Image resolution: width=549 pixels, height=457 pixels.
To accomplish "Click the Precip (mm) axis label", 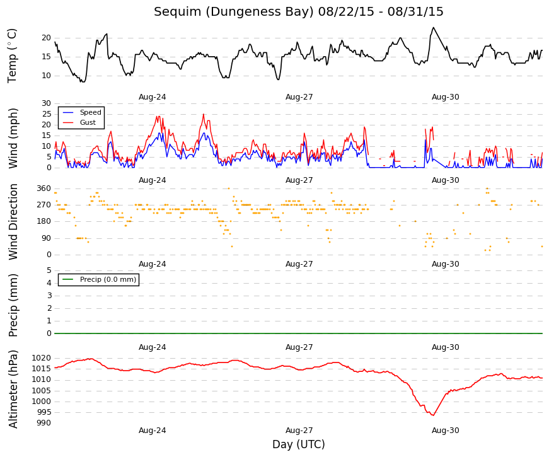I will (x=13, y=305).
